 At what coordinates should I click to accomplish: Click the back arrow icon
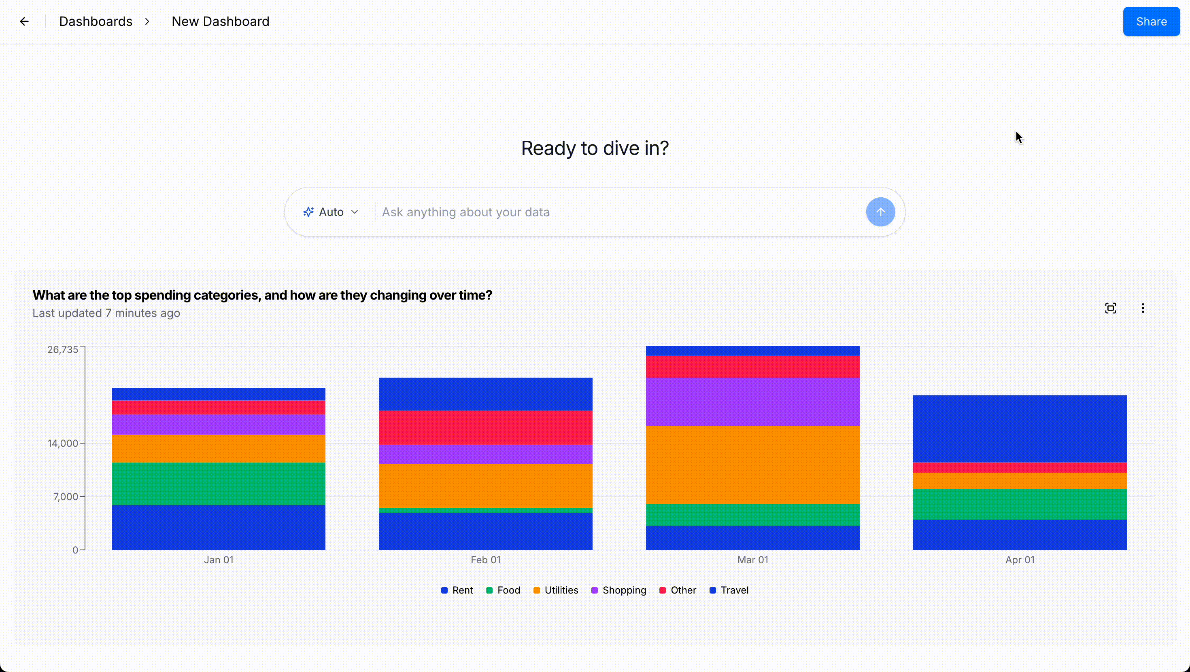[x=24, y=21]
